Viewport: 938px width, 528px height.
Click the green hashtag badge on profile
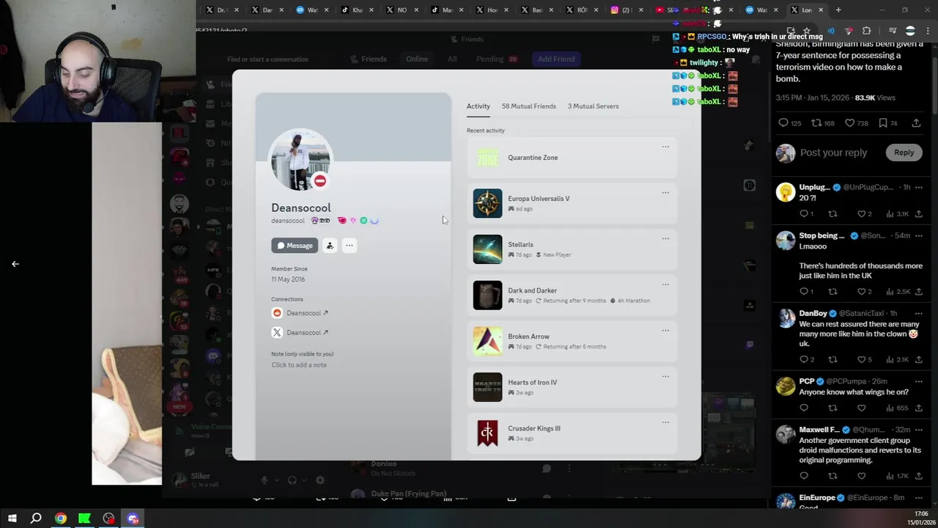(x=363, y=221)
